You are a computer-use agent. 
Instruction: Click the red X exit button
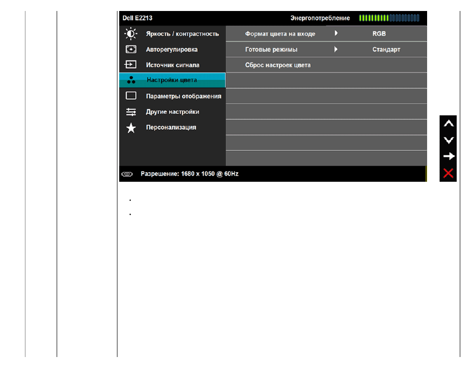pyautogui.click(x=448, y=173)
